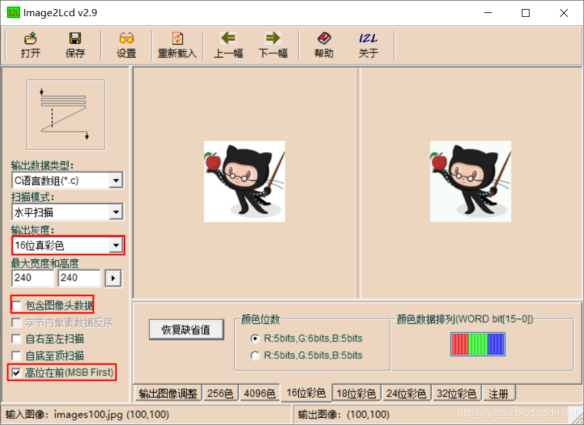This screenshot has width=584, height=425.
Task: Open the 注册 tab
Action: [498, 393]
